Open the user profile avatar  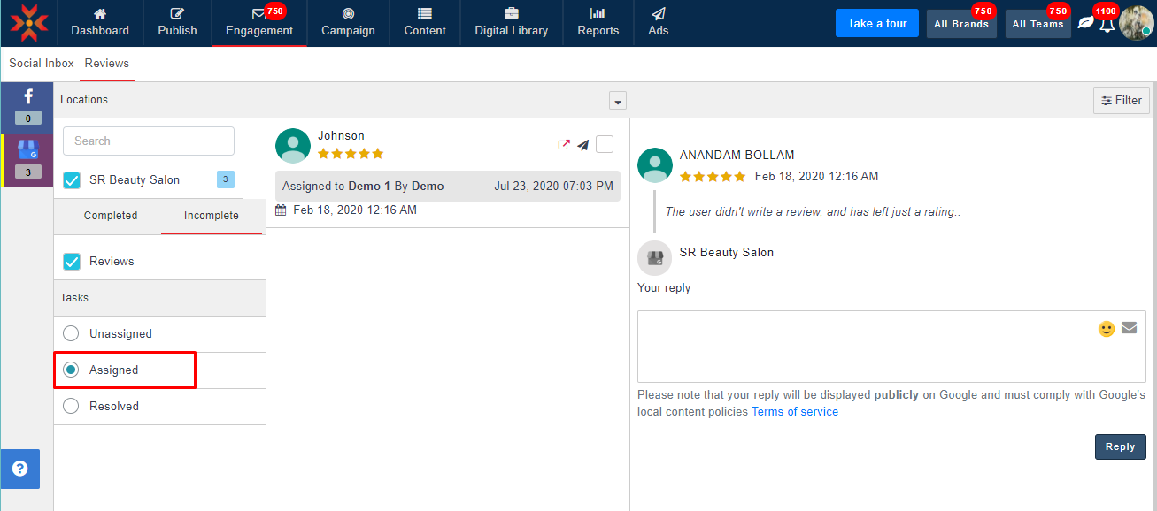click(1136, 23)
